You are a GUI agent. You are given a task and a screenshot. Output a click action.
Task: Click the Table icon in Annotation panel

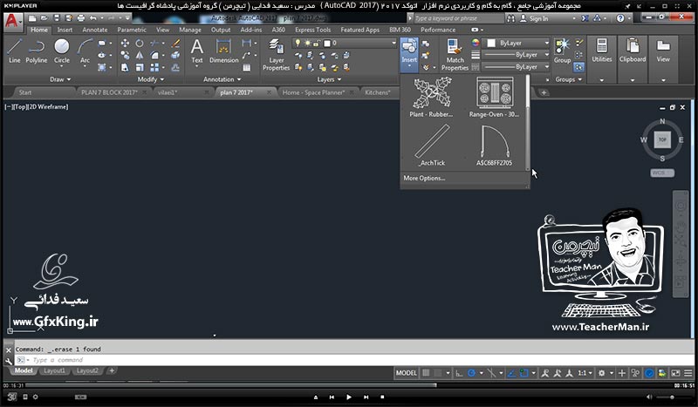[x=247, y=68]
